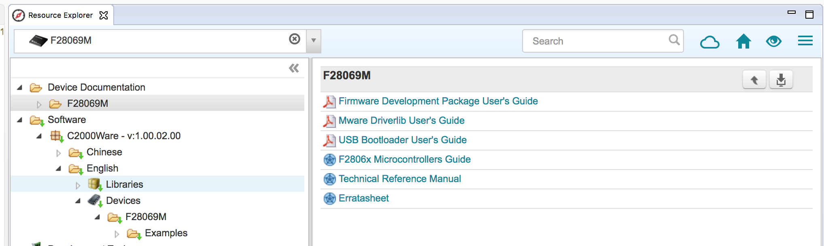824x246 pixels.
Task: Open the USB Bootloader User's Guide PDF
Action: [x=402, y=140]
